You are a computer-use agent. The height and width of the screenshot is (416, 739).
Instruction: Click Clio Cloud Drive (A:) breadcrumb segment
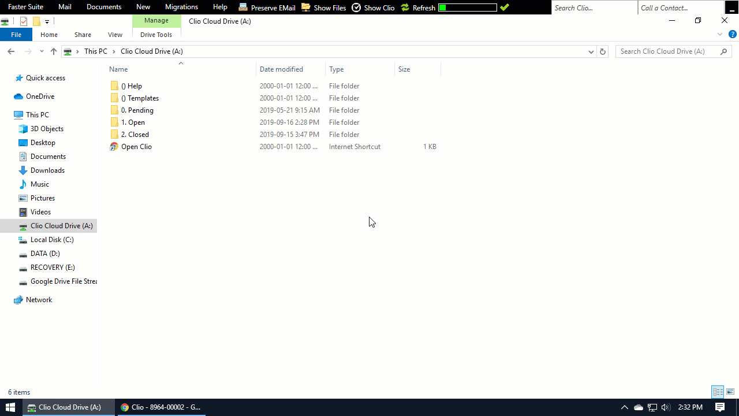(x=152, y=51)
